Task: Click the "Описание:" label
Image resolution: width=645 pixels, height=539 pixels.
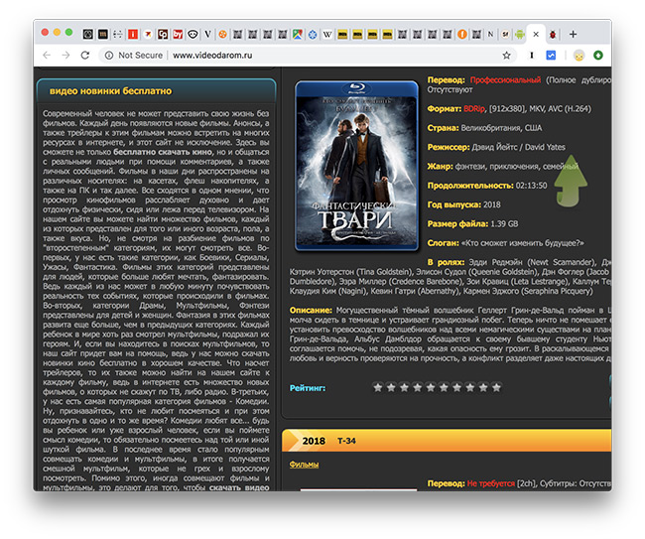Action: [x=311, y=311]
